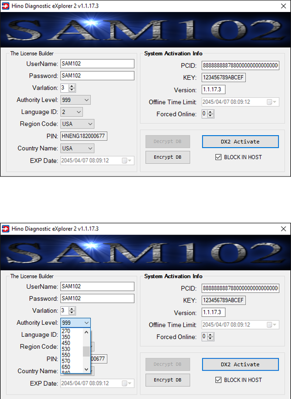Click DX2 Activate in the top window
This screenshot has width=291, height=399.
pos(240,142)
